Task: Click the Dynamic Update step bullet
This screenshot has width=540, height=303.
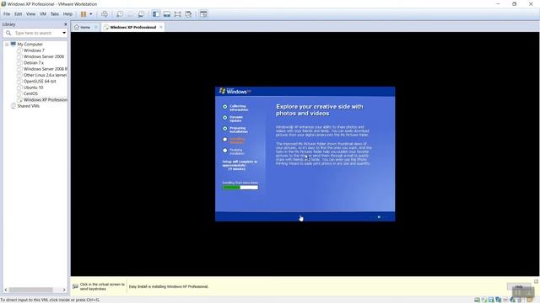Action: [x=225, y=118]
